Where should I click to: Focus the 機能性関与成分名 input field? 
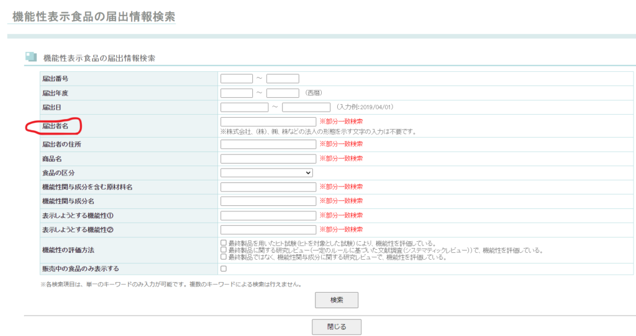click(x=268, y=201)
